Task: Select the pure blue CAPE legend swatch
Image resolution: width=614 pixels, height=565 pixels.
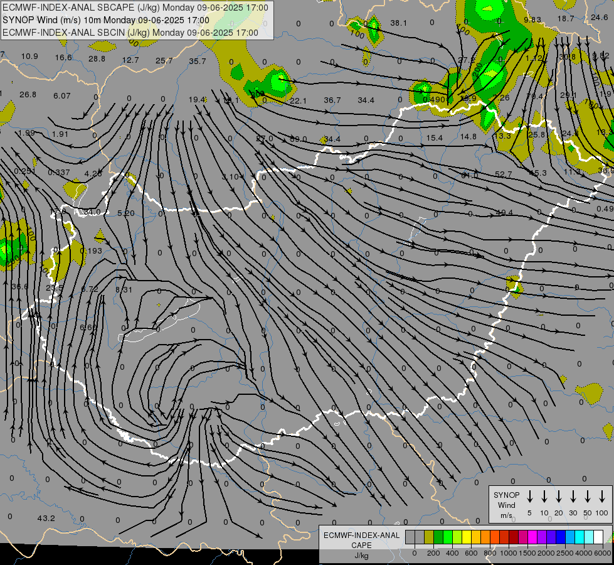Action: (x=560, y=537)
